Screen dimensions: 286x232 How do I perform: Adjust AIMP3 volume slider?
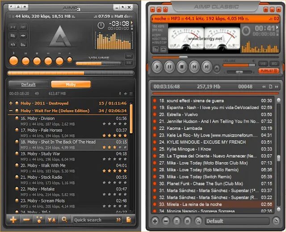98,63
